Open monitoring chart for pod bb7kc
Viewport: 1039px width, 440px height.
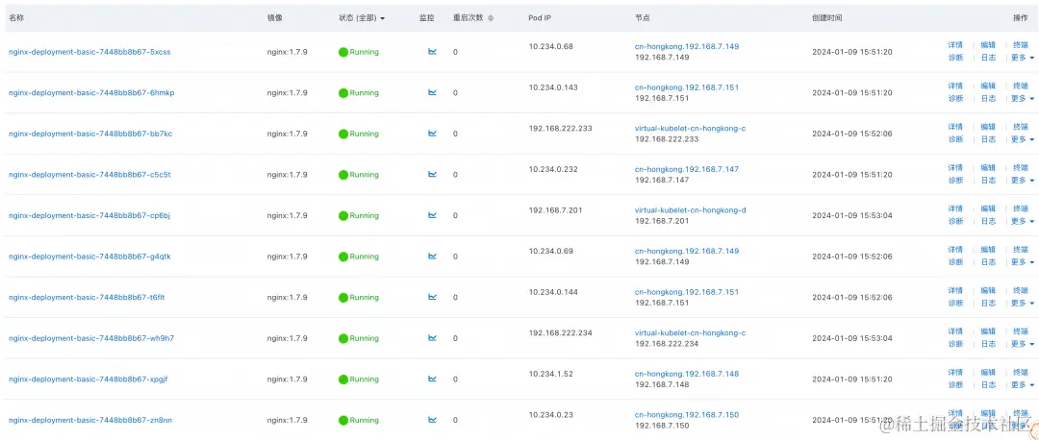[x=432, y=134]
